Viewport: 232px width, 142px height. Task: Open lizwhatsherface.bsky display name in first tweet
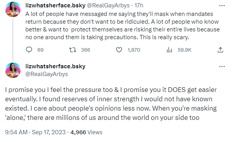[x=55, y=5]
